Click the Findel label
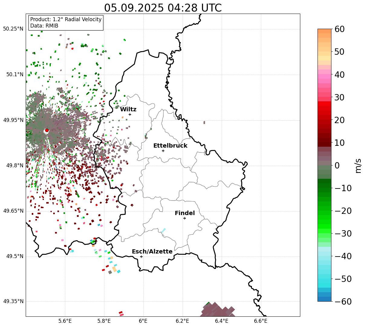Image resolution: width=365 pixels, height=327 pixels. pyautogui.click(x=185, y=213)
